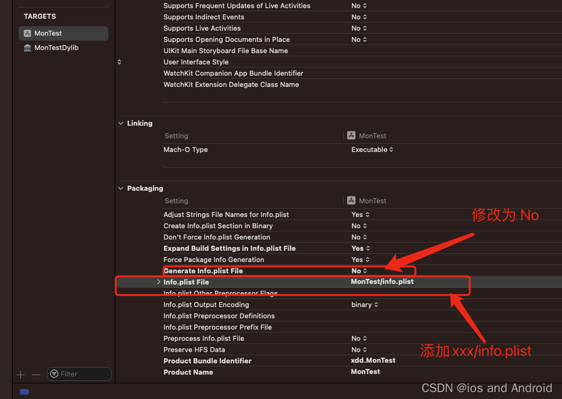The height and width of the screenshot is (399, 562).
Task: Click the minus button to remove a target
Action: point(36,375)
